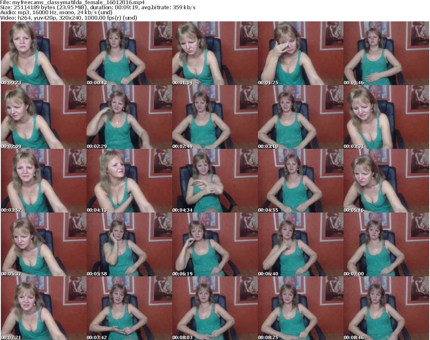Select the thumbnail stamped 00:02:49
430x340 pixels.
click(x=215, y=117)
